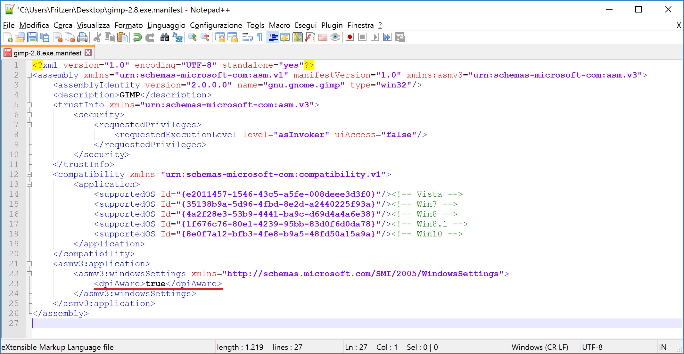Click the New file toolbar icon
The width and height of the screenshot is (684, 354).
coord(8,37)
